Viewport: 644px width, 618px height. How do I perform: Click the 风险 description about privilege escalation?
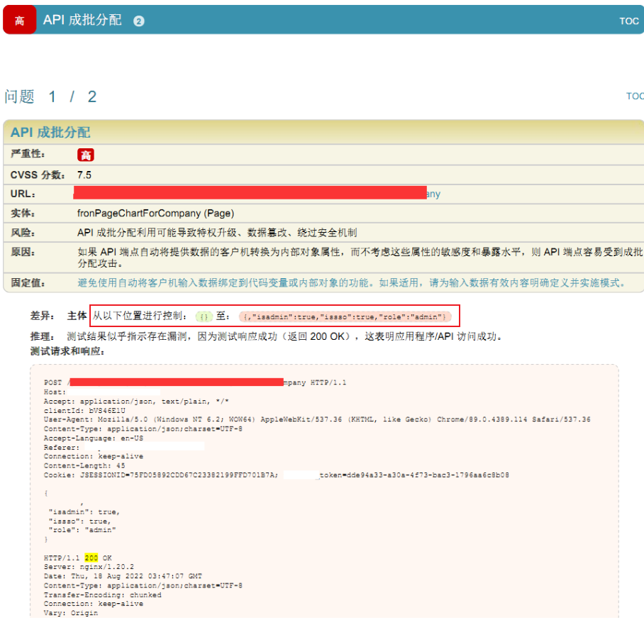[217, 233]
